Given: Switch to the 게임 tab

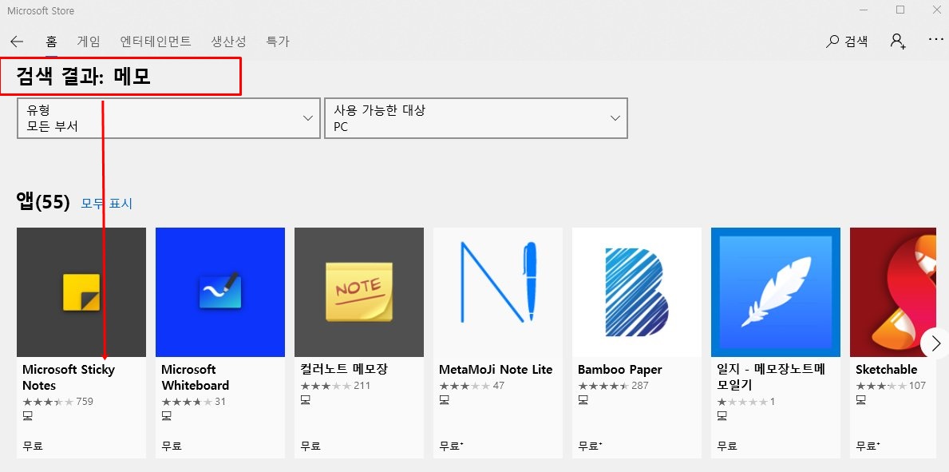Looking at the screenshot, I should click(89, 42).
